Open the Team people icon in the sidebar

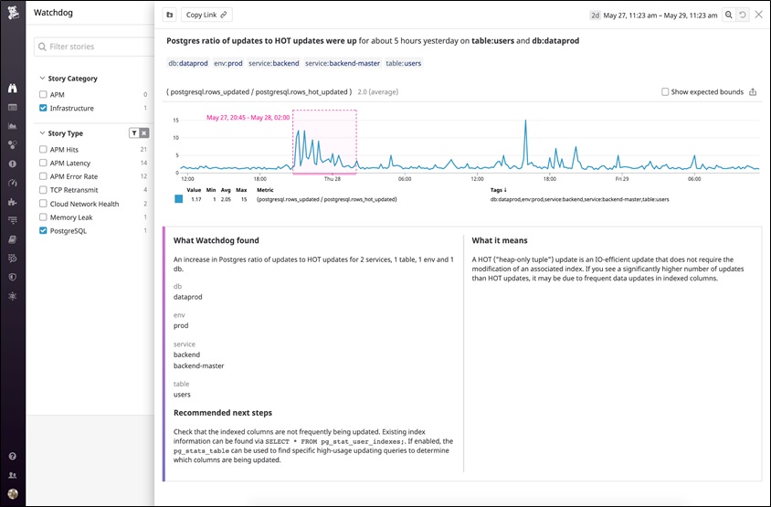point(13,475)
